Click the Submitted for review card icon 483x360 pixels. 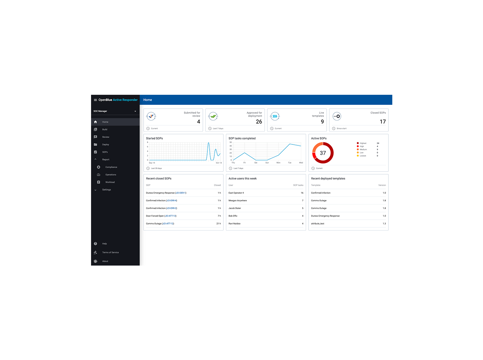pos(151,116)
